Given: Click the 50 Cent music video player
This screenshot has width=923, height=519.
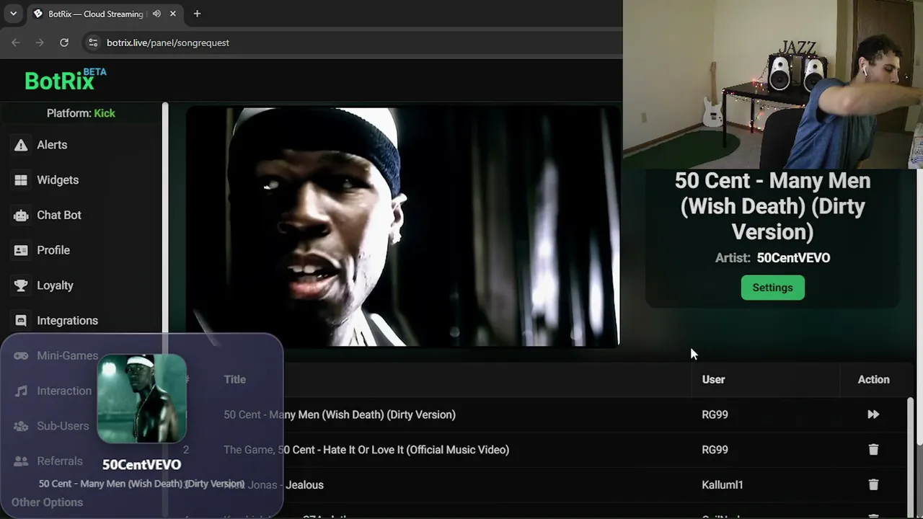Looking at the screenshot, I should 402,227.
